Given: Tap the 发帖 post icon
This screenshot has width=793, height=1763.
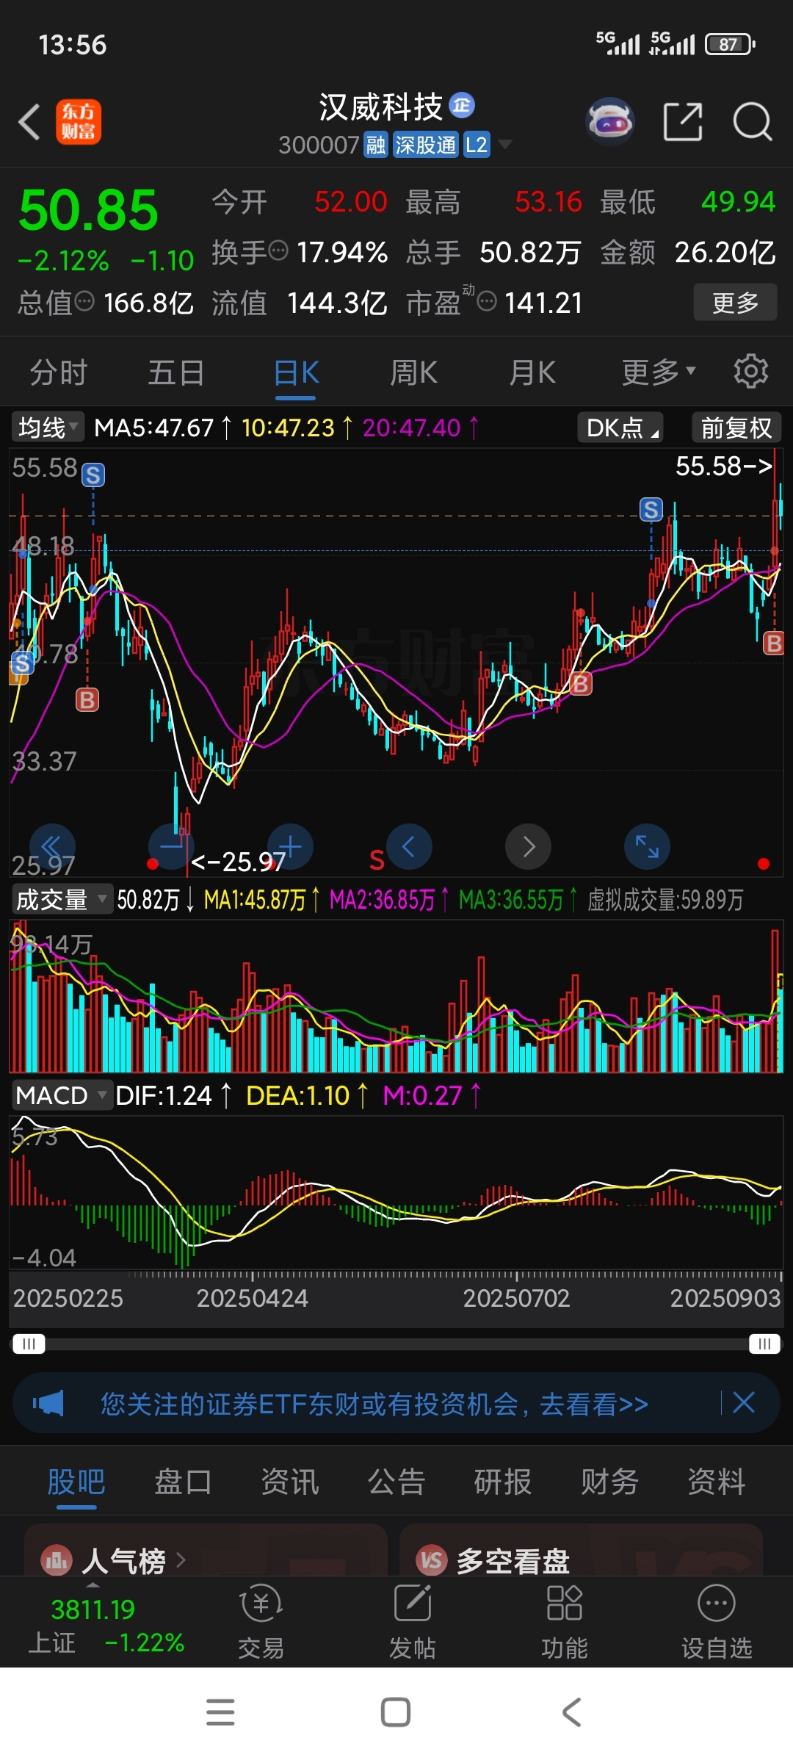Looking at the screenshot, I should [413, 1623].
